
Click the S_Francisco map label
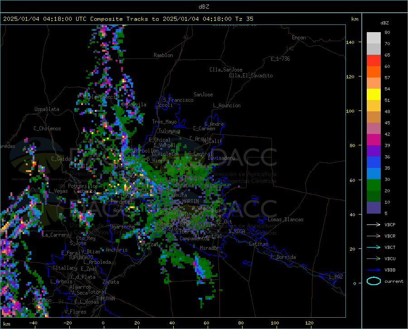(x=179, y=100)
